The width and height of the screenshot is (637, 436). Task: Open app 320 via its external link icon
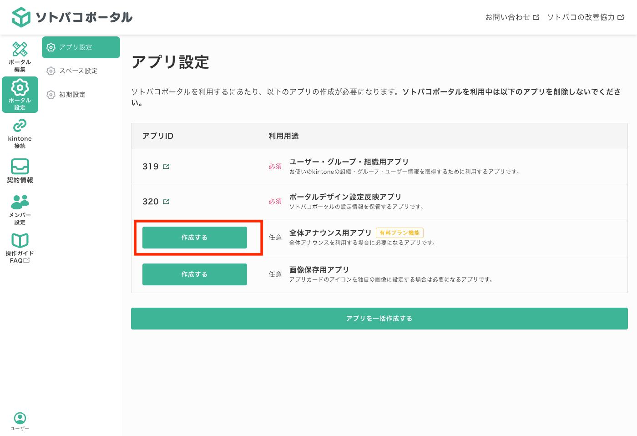166,201
